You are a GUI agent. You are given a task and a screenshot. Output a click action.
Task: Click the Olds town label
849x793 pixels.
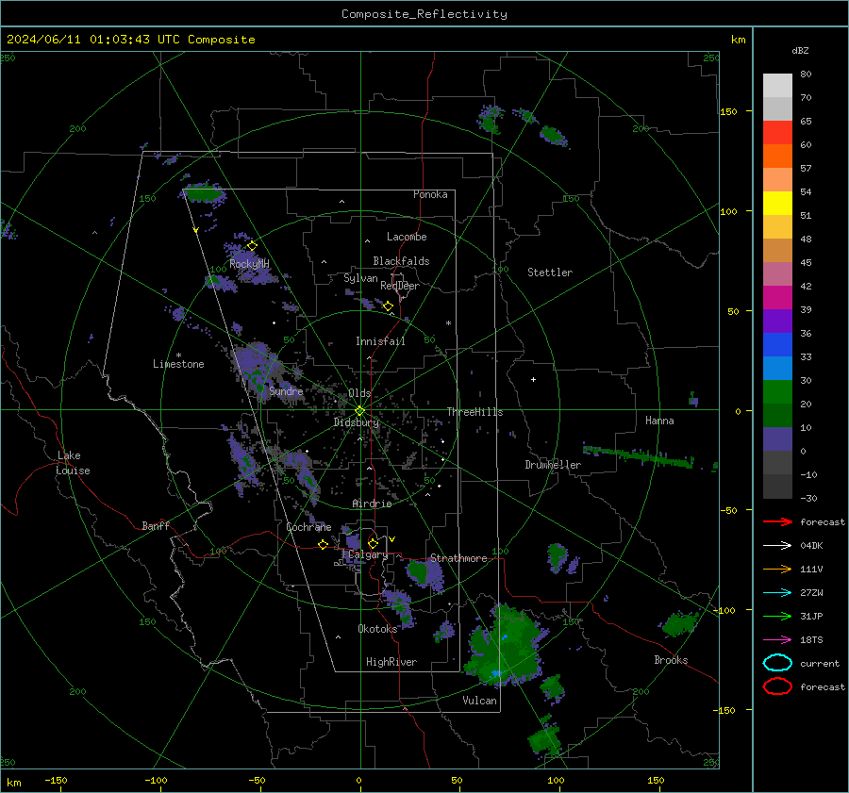point(359,393)
